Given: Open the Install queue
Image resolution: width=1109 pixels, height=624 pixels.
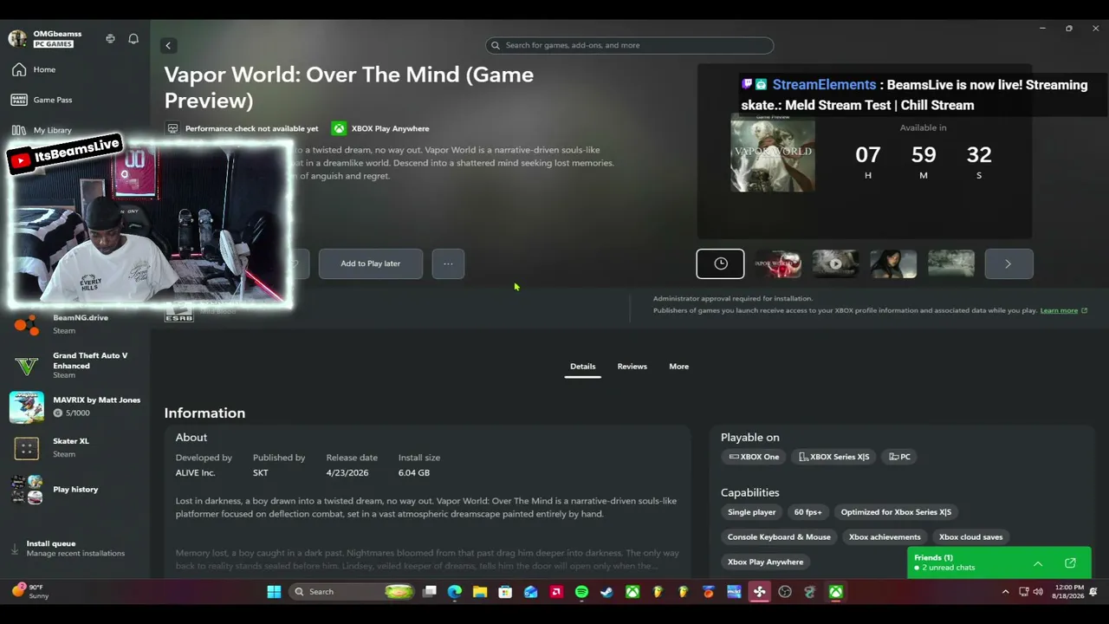Looking at the screenshot, I should click(x=75, y=549).
